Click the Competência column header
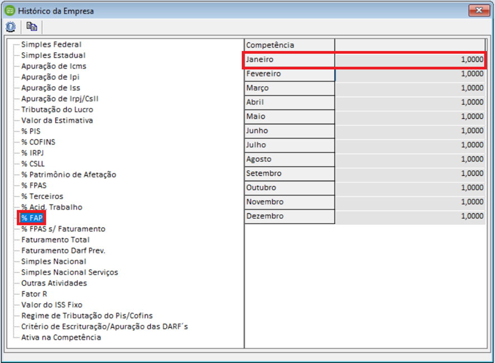Viewport: 495px width, 363px height. tap(289, 45)
